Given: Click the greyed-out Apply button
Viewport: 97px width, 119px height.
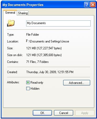Looking at the screenshot, I should 85,113.
